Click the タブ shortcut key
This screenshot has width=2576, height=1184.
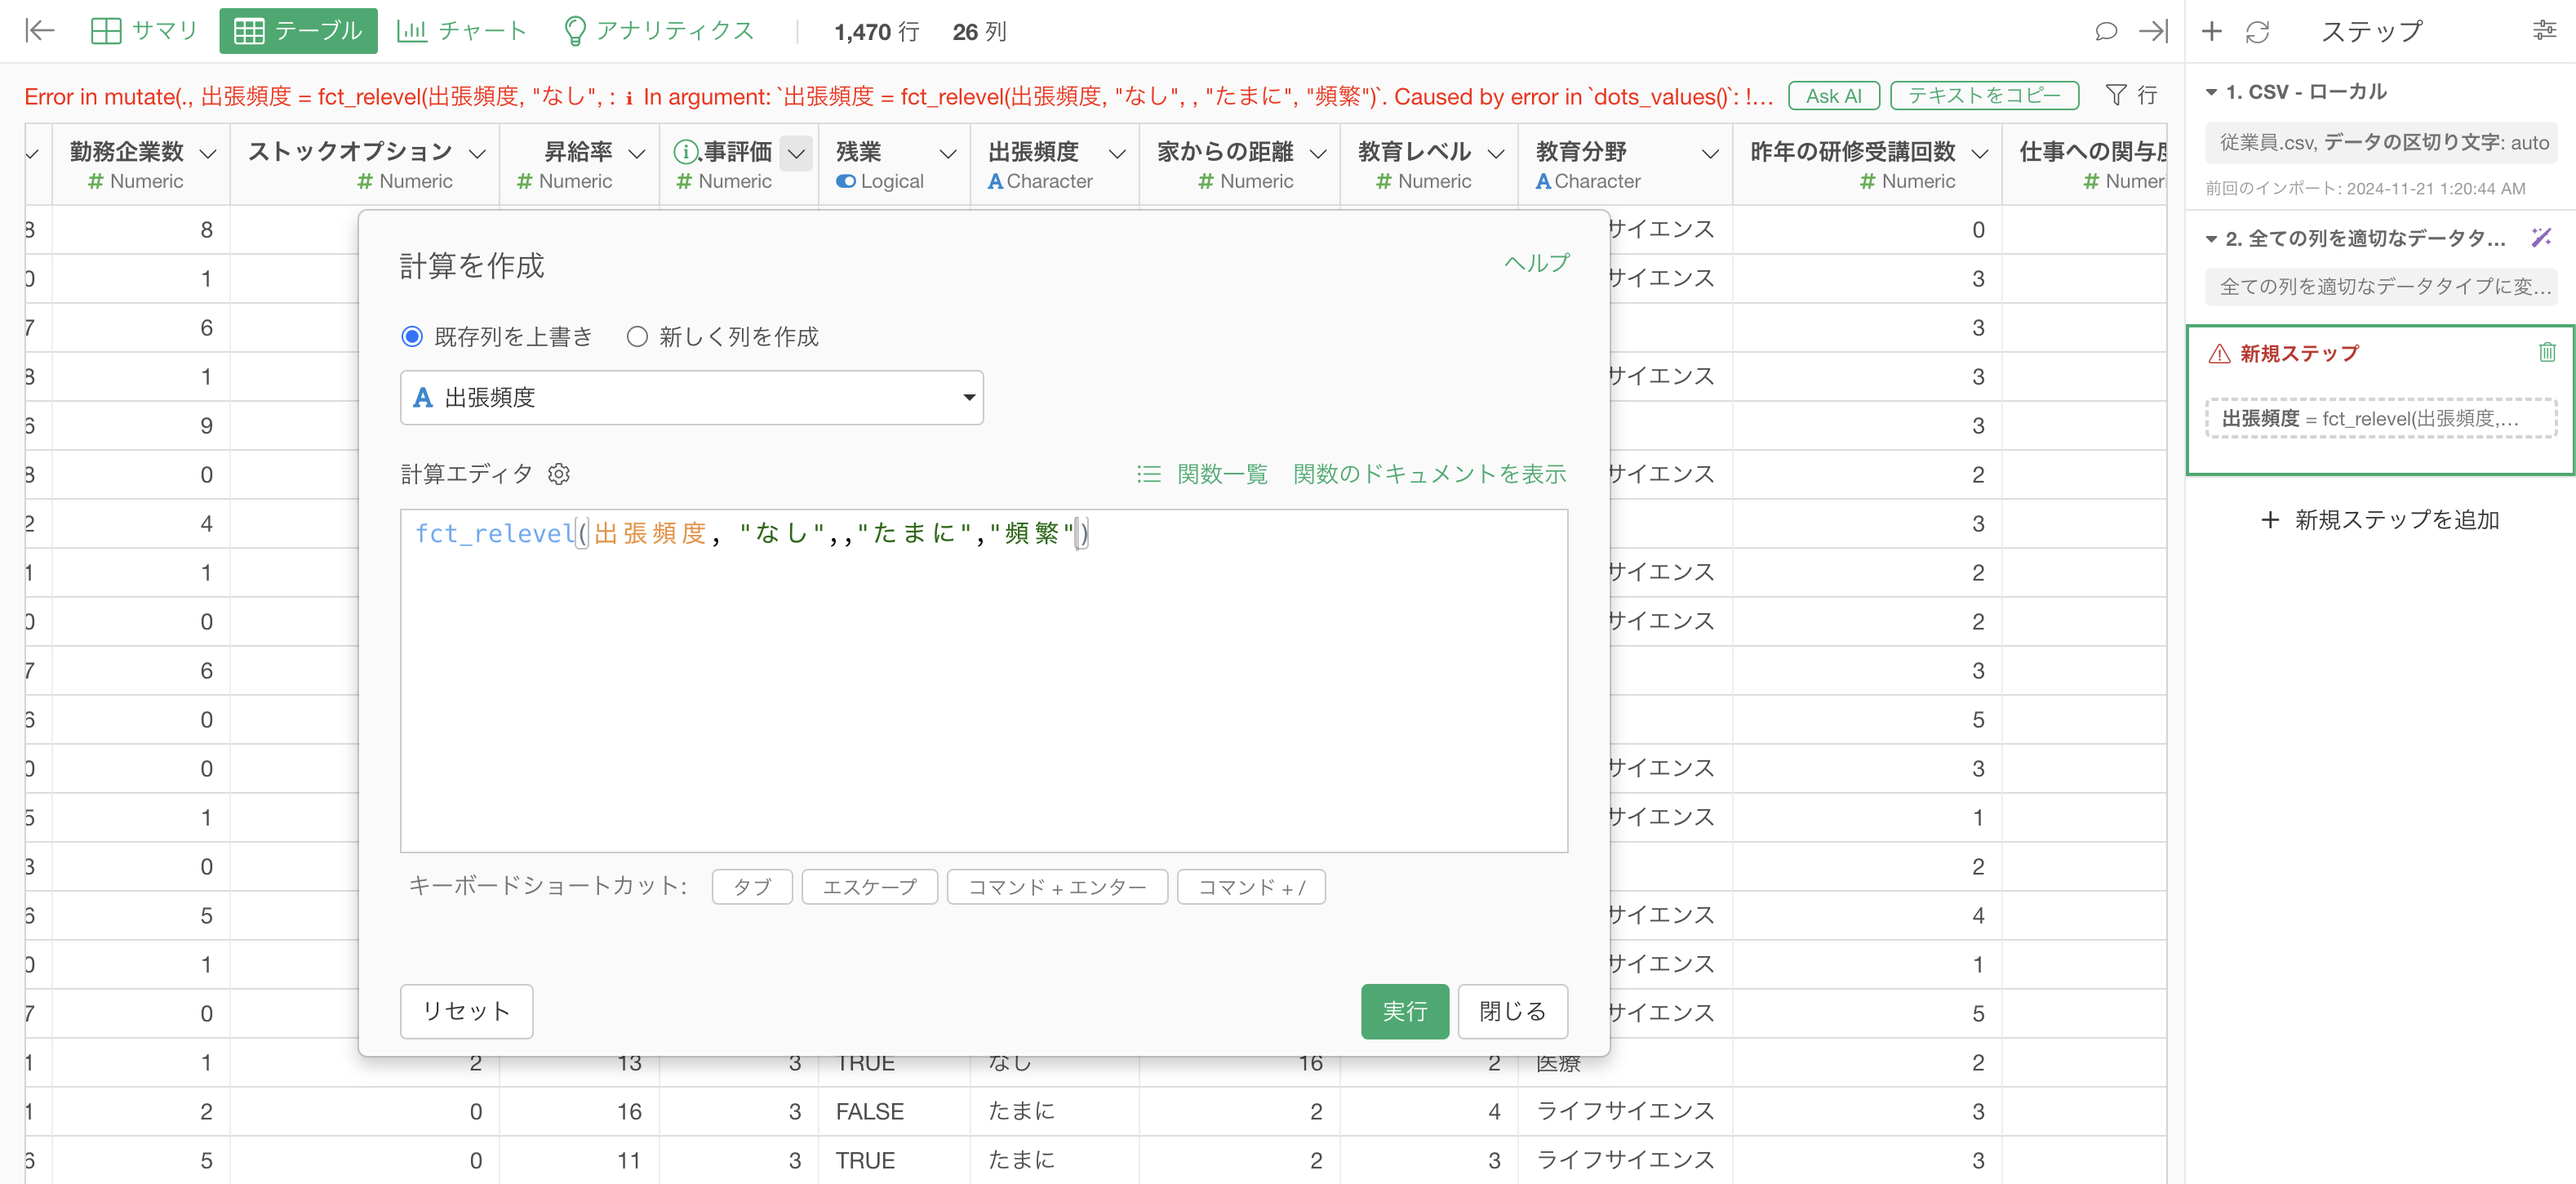click(x=752, y=887)
